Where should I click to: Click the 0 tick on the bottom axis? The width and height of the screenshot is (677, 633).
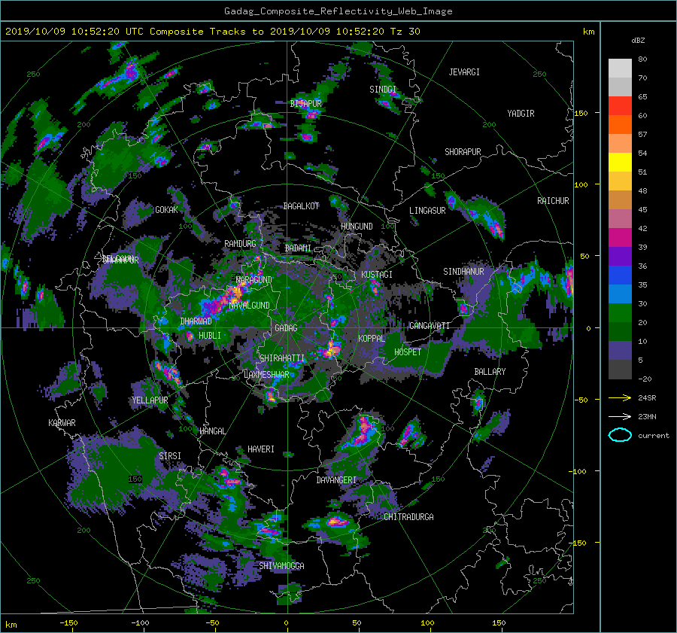tap(286, 622)
